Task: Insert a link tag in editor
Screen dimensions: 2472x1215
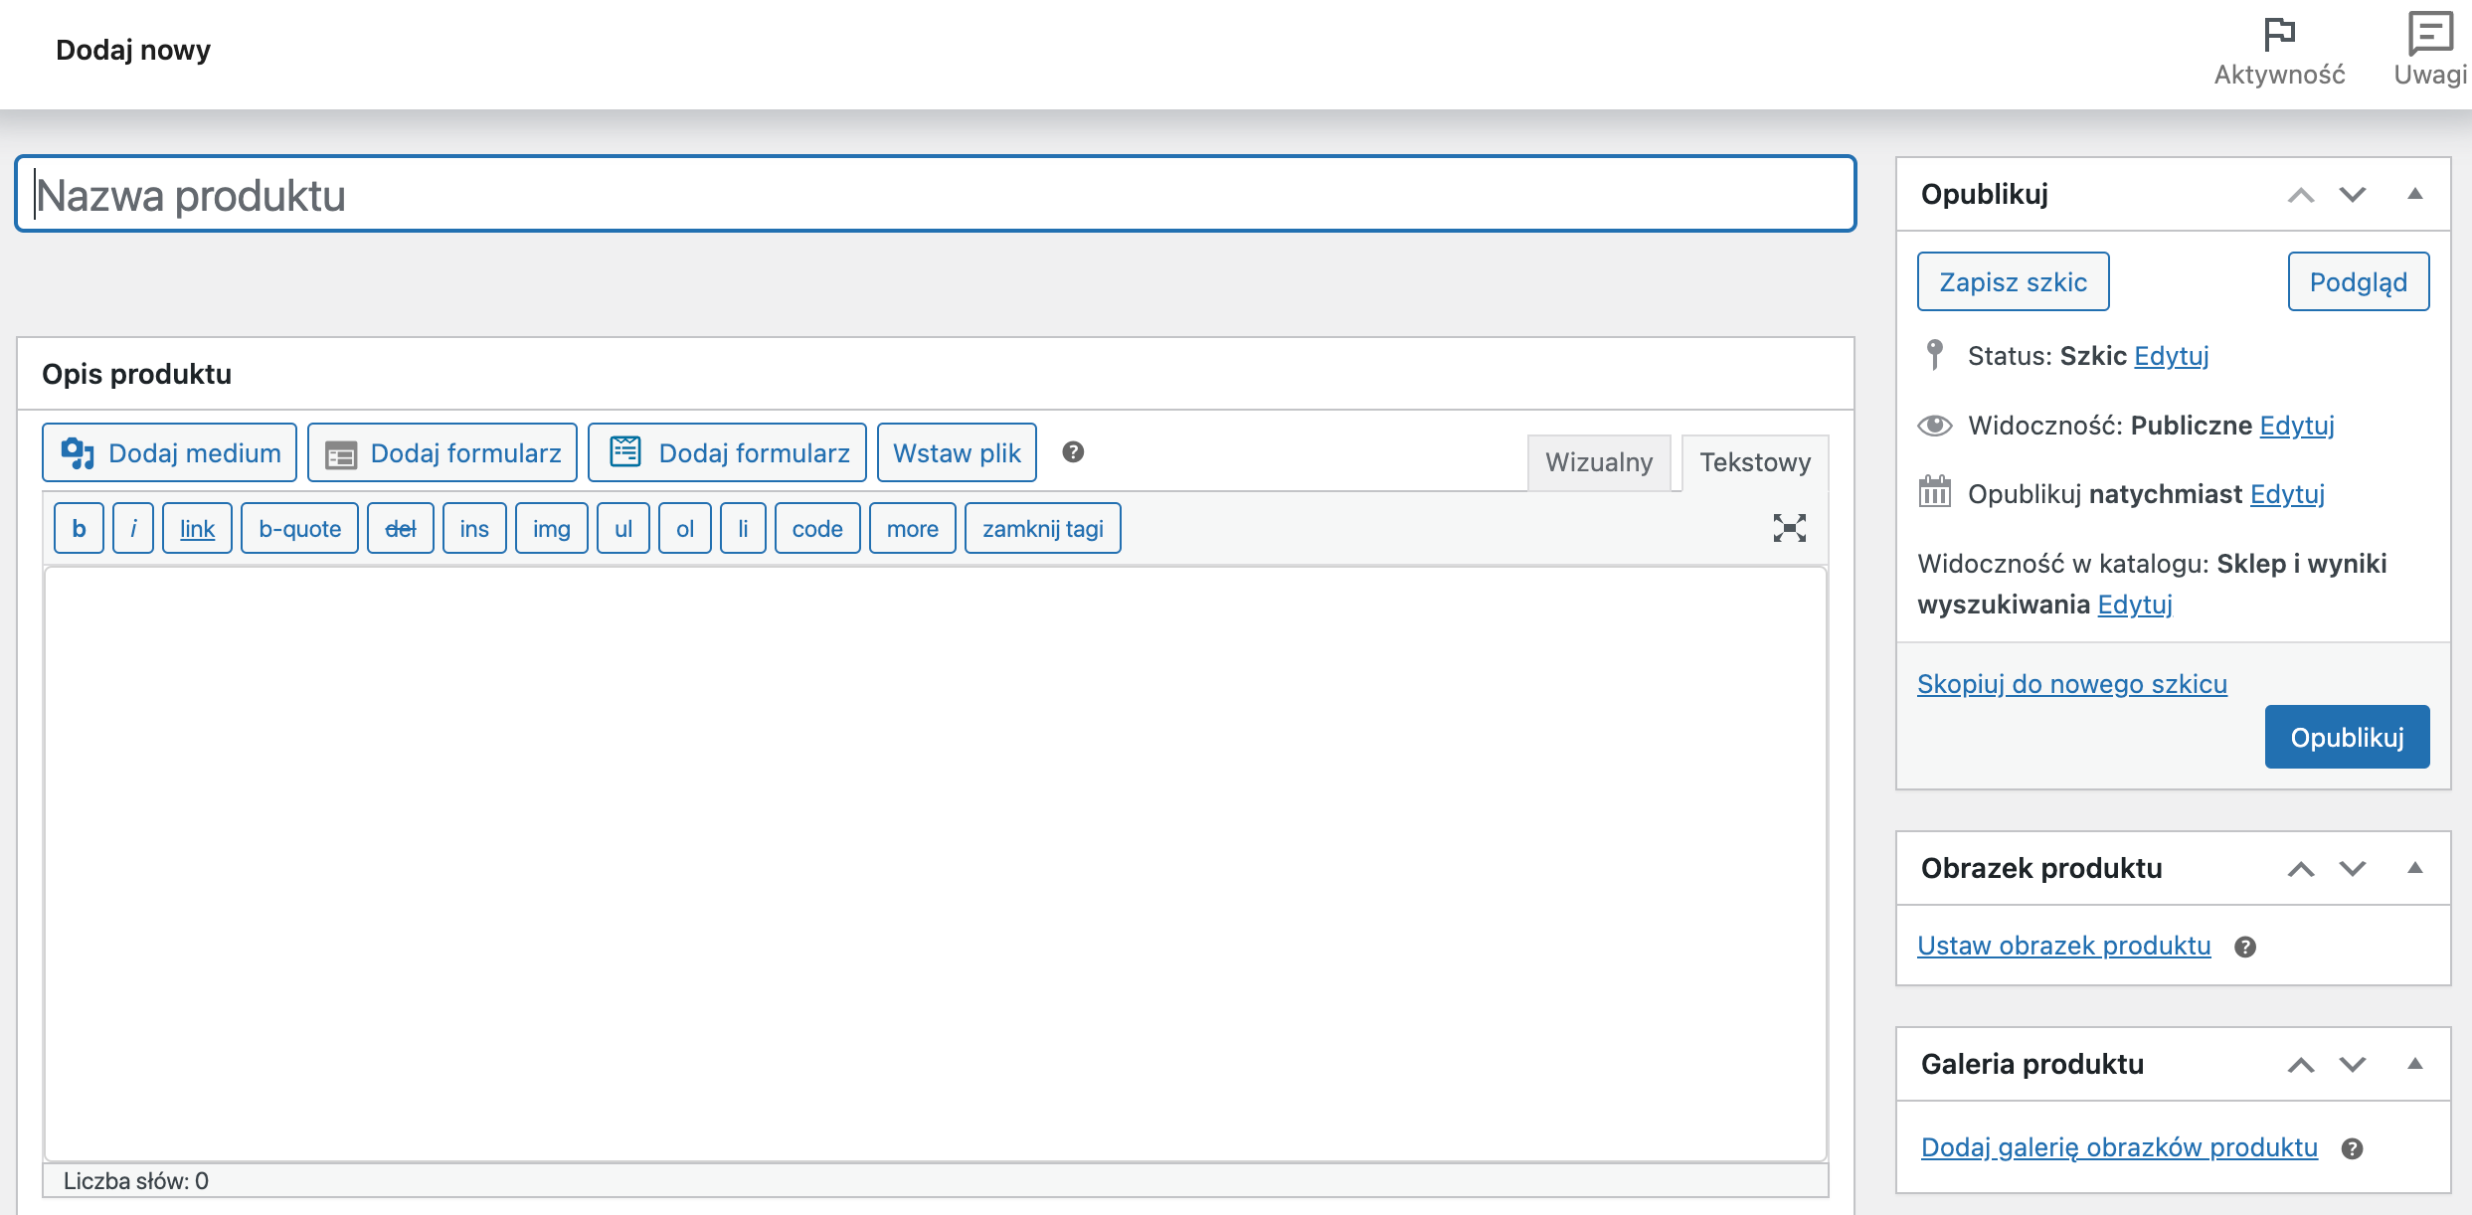Action: (197, 528)
